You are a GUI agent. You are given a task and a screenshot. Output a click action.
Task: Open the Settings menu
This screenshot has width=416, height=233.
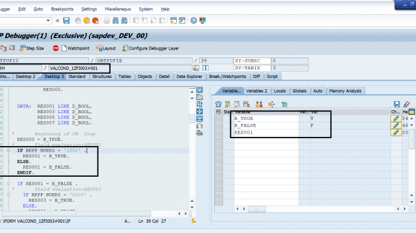tap(89, 9)
